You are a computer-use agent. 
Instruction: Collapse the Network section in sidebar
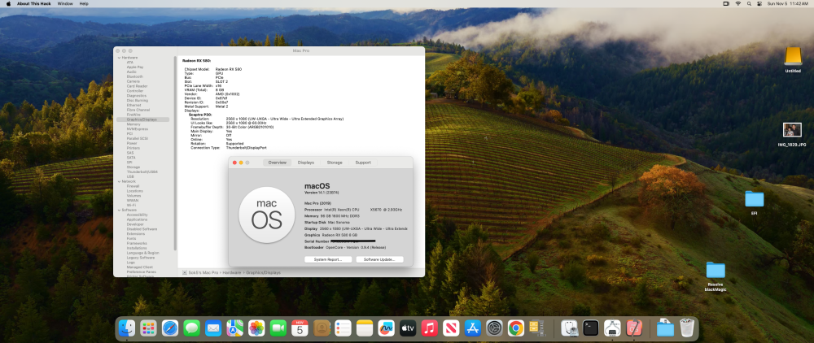tap(119, 181)
